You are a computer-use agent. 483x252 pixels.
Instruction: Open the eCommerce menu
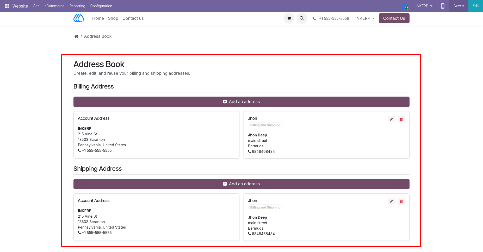coord(54,6)
